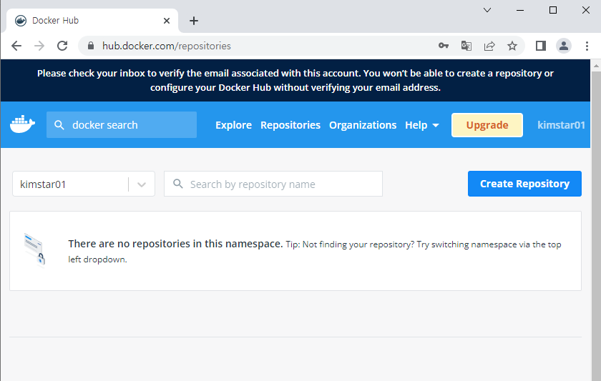Maximize the browser window
The image size is (601, 381).
[553, 10]
